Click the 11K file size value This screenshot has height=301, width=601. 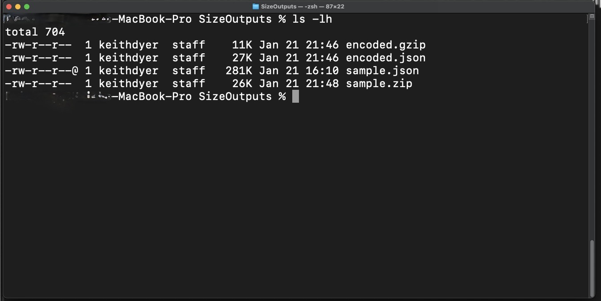pos(242,45)
